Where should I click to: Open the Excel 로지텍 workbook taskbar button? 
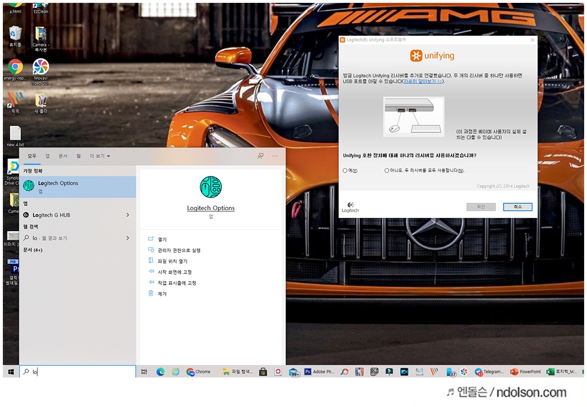561,372
